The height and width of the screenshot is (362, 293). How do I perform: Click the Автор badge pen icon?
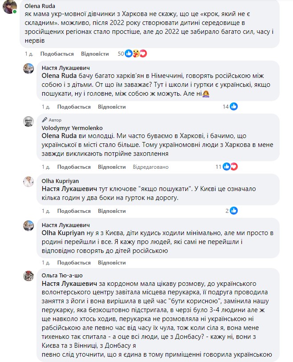pyautogui.click(x=44, y=120)
